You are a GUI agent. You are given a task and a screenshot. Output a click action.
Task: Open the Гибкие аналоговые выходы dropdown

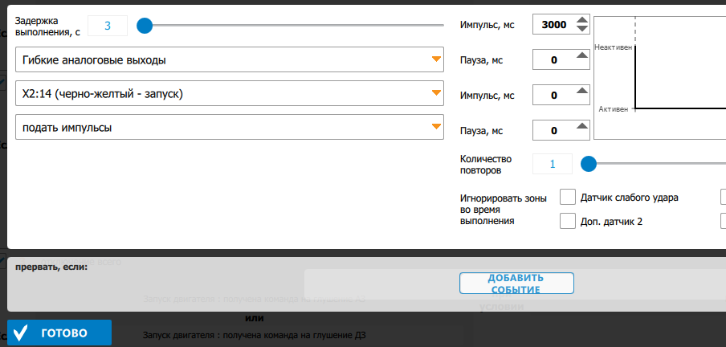tap(230, 59)
